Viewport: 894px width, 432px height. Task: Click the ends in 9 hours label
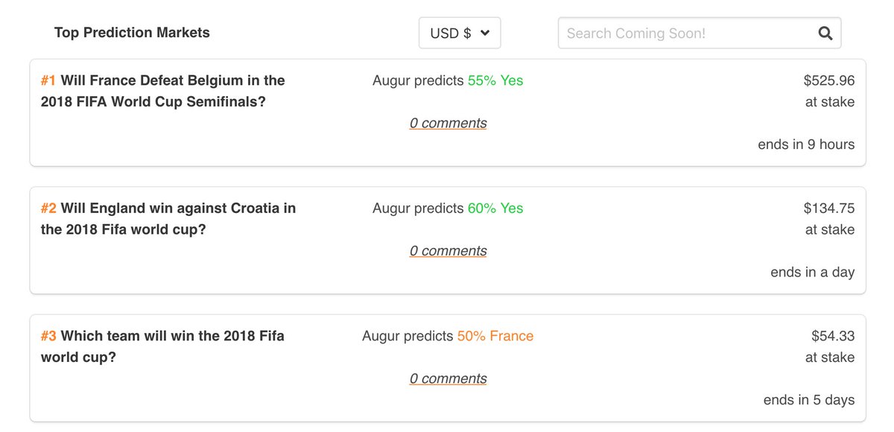click(806, 144)
